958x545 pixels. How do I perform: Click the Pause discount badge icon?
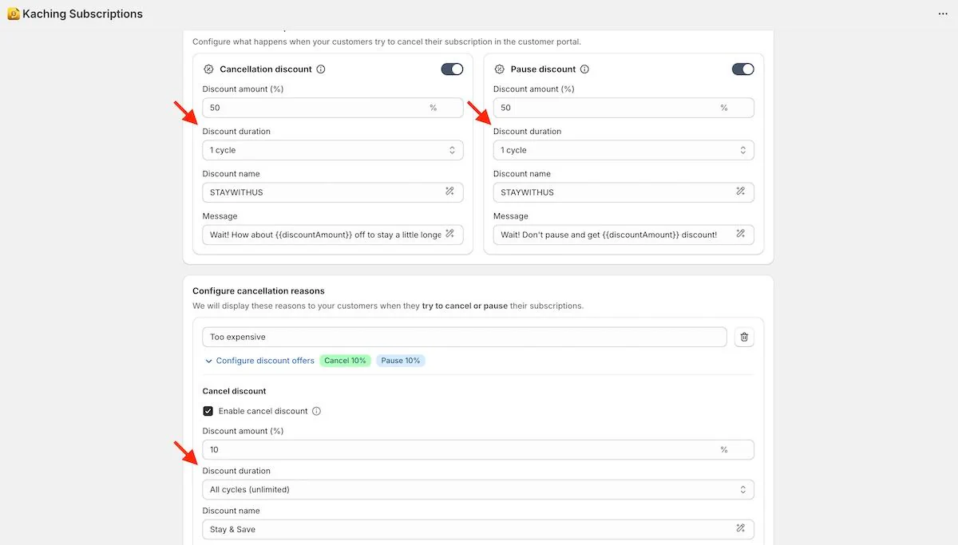tap(500, 69)
